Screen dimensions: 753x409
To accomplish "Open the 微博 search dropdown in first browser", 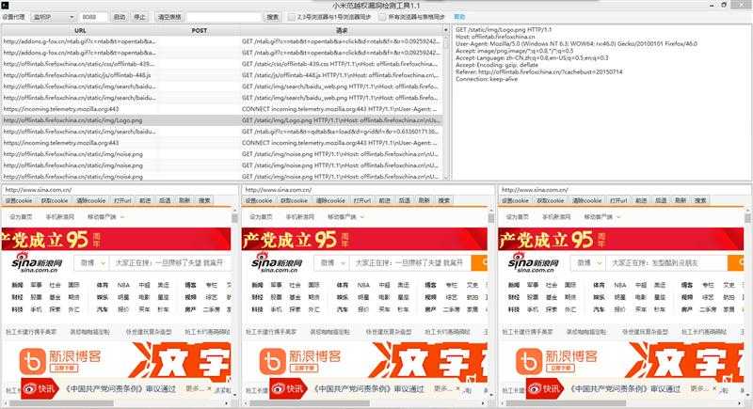I will 91,262.
